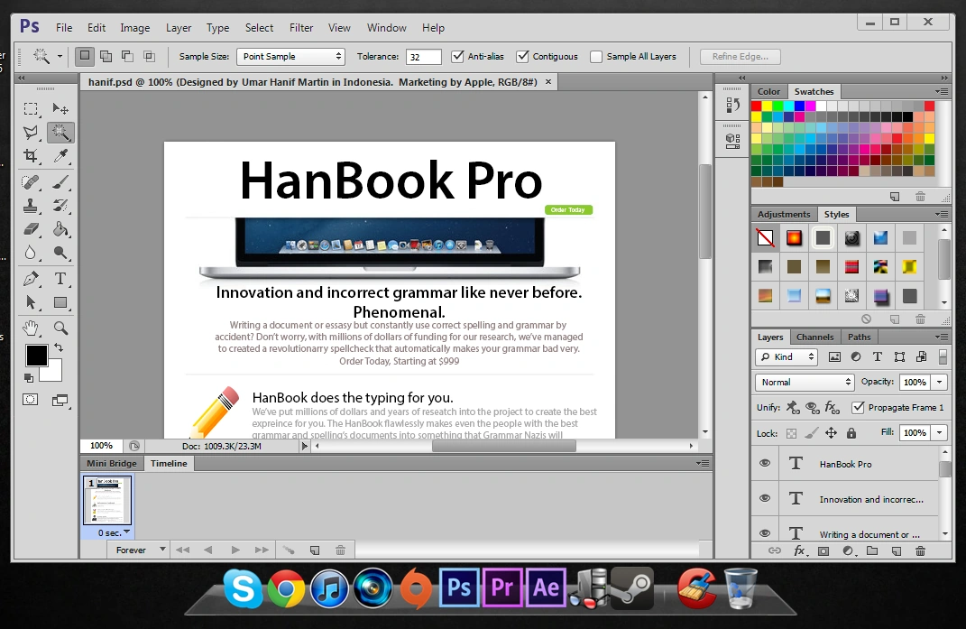966x629 pixels.
Task: Uncheck the Contiguous option
Action: (521, 56)
